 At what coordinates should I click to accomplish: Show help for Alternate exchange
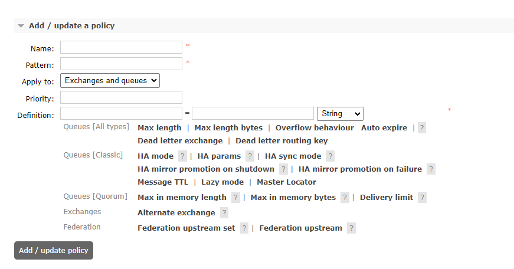point(224,213)
